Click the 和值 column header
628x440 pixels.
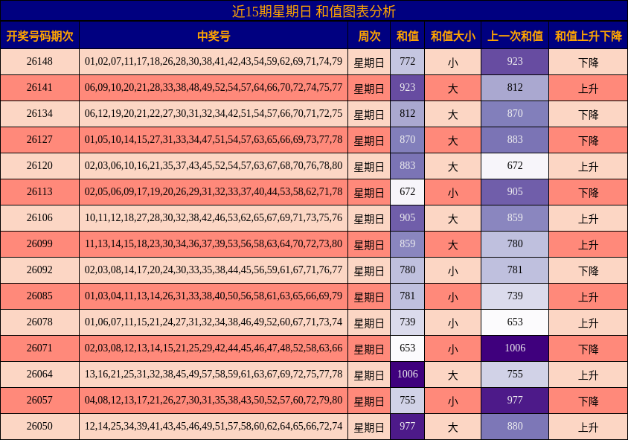(407, 36)
